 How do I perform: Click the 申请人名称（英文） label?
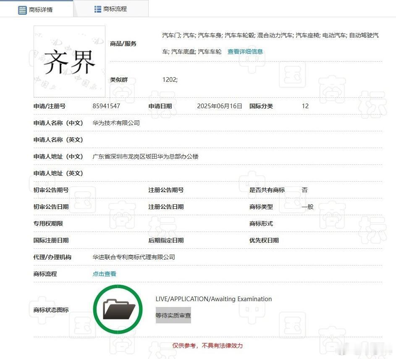click(58, 140)
